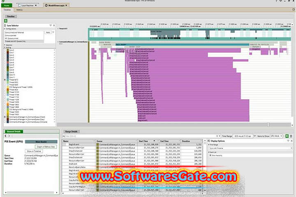Screen dimensions: 296x197
Task: Collapse the Time Range section in Display Options
Action: pyautogui.click(x=209, y=145)
